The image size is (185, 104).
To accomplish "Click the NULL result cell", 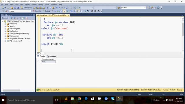I will point(48,62).
